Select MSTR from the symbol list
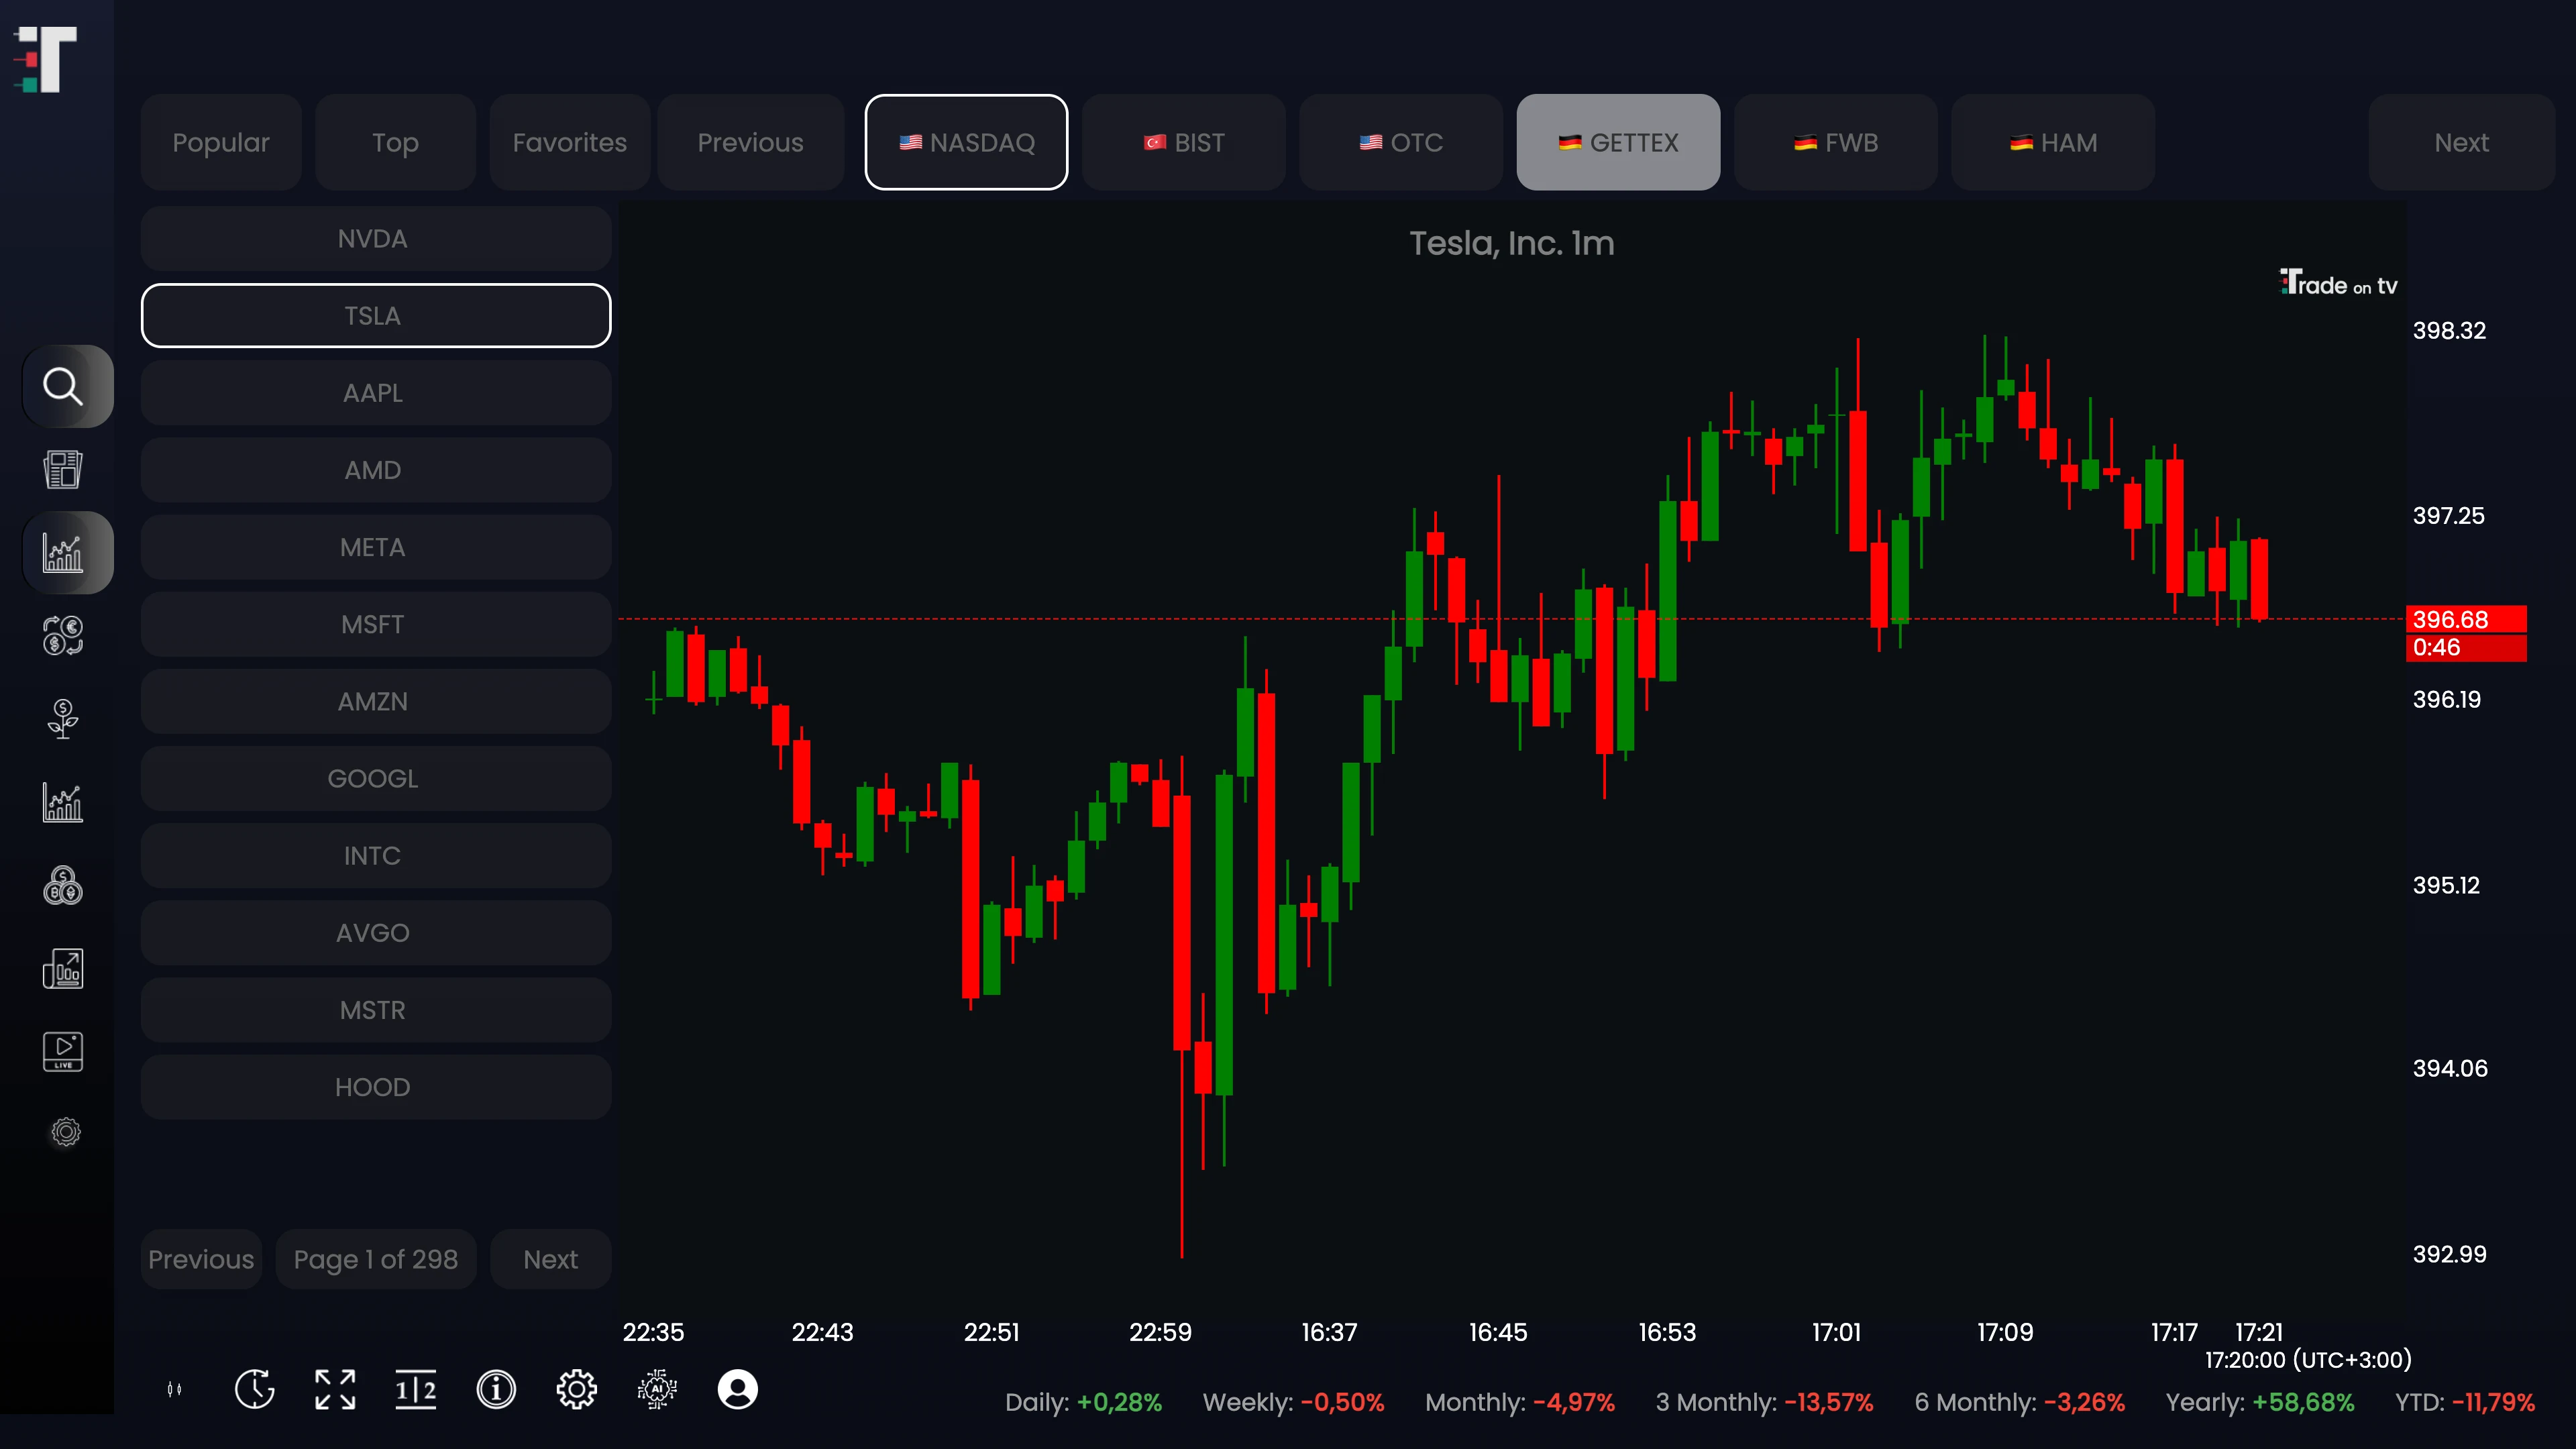 click(376, 1010)
